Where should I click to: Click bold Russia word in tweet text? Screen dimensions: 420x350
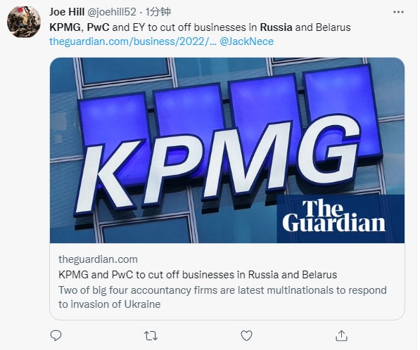276,27
